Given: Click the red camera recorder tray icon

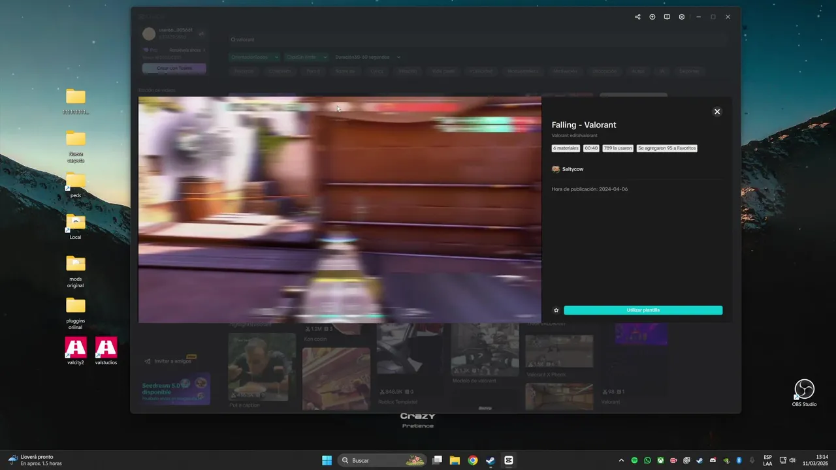Looking at the screenshot, I should [673, 460].
